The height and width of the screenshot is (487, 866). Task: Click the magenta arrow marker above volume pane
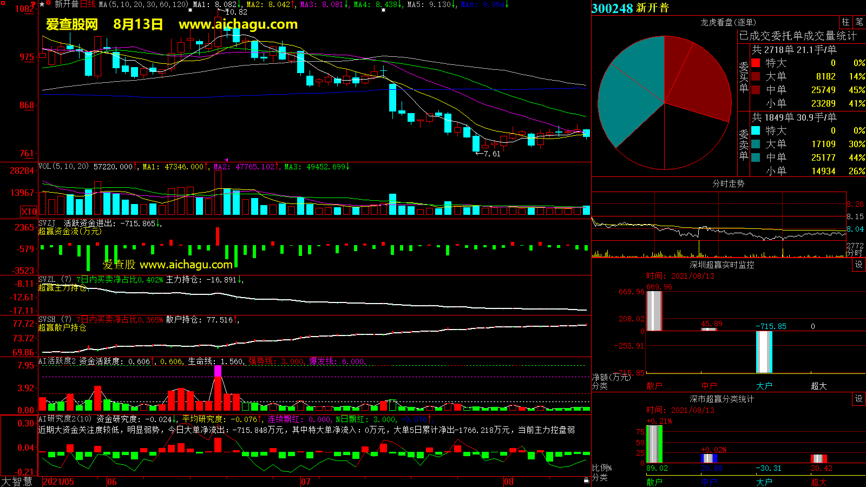pyautogui.click(x=226, y=160)
